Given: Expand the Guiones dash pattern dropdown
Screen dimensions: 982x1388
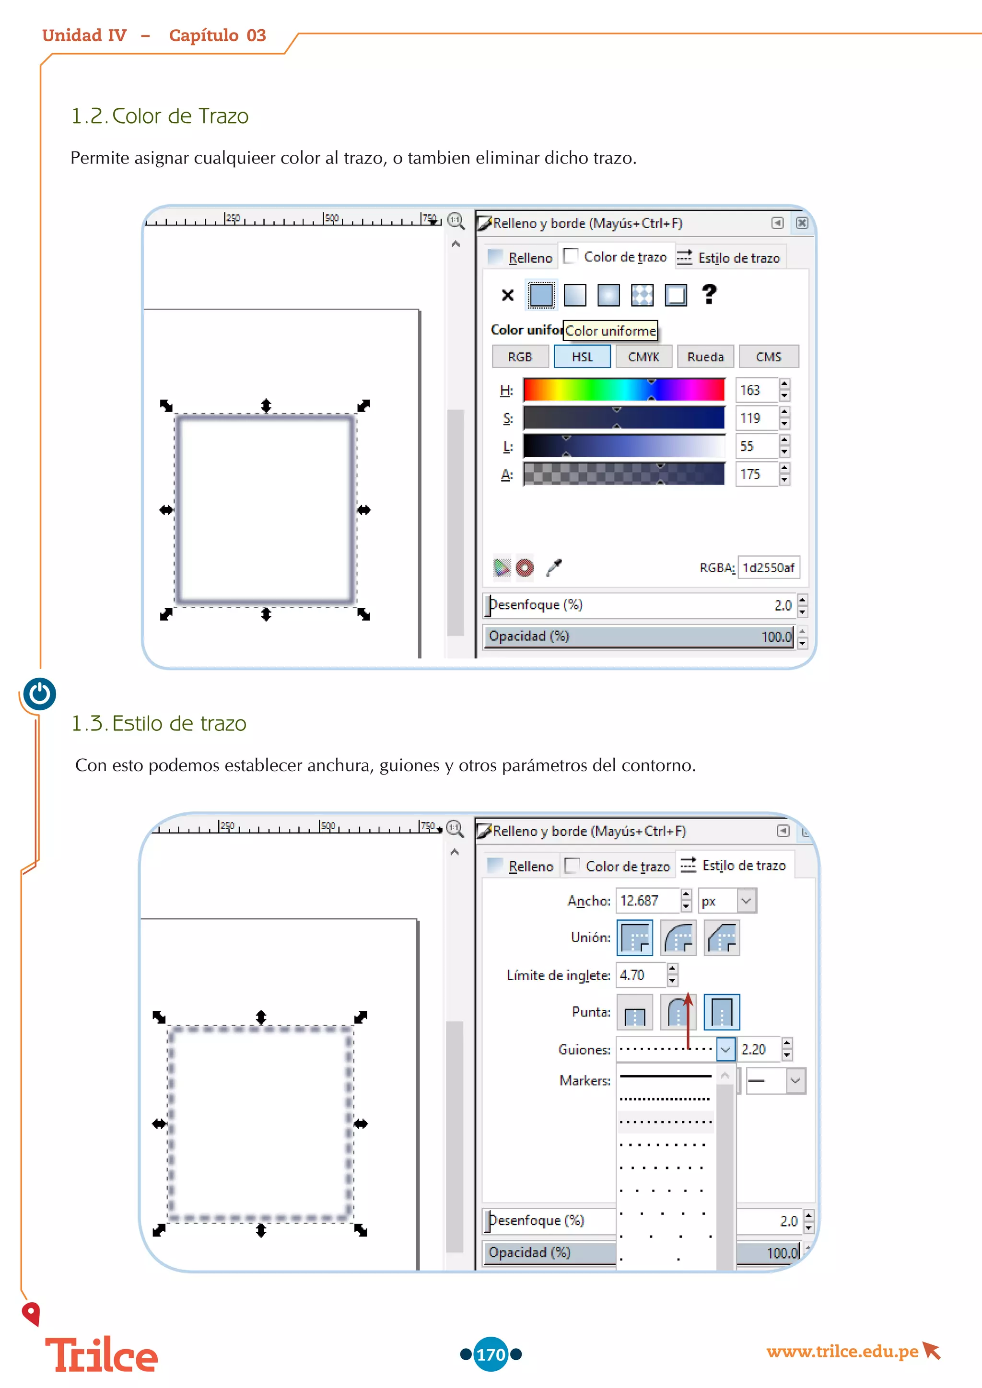Looking at the screenshot, I should pyautogui.click(x=725, y=1050).
